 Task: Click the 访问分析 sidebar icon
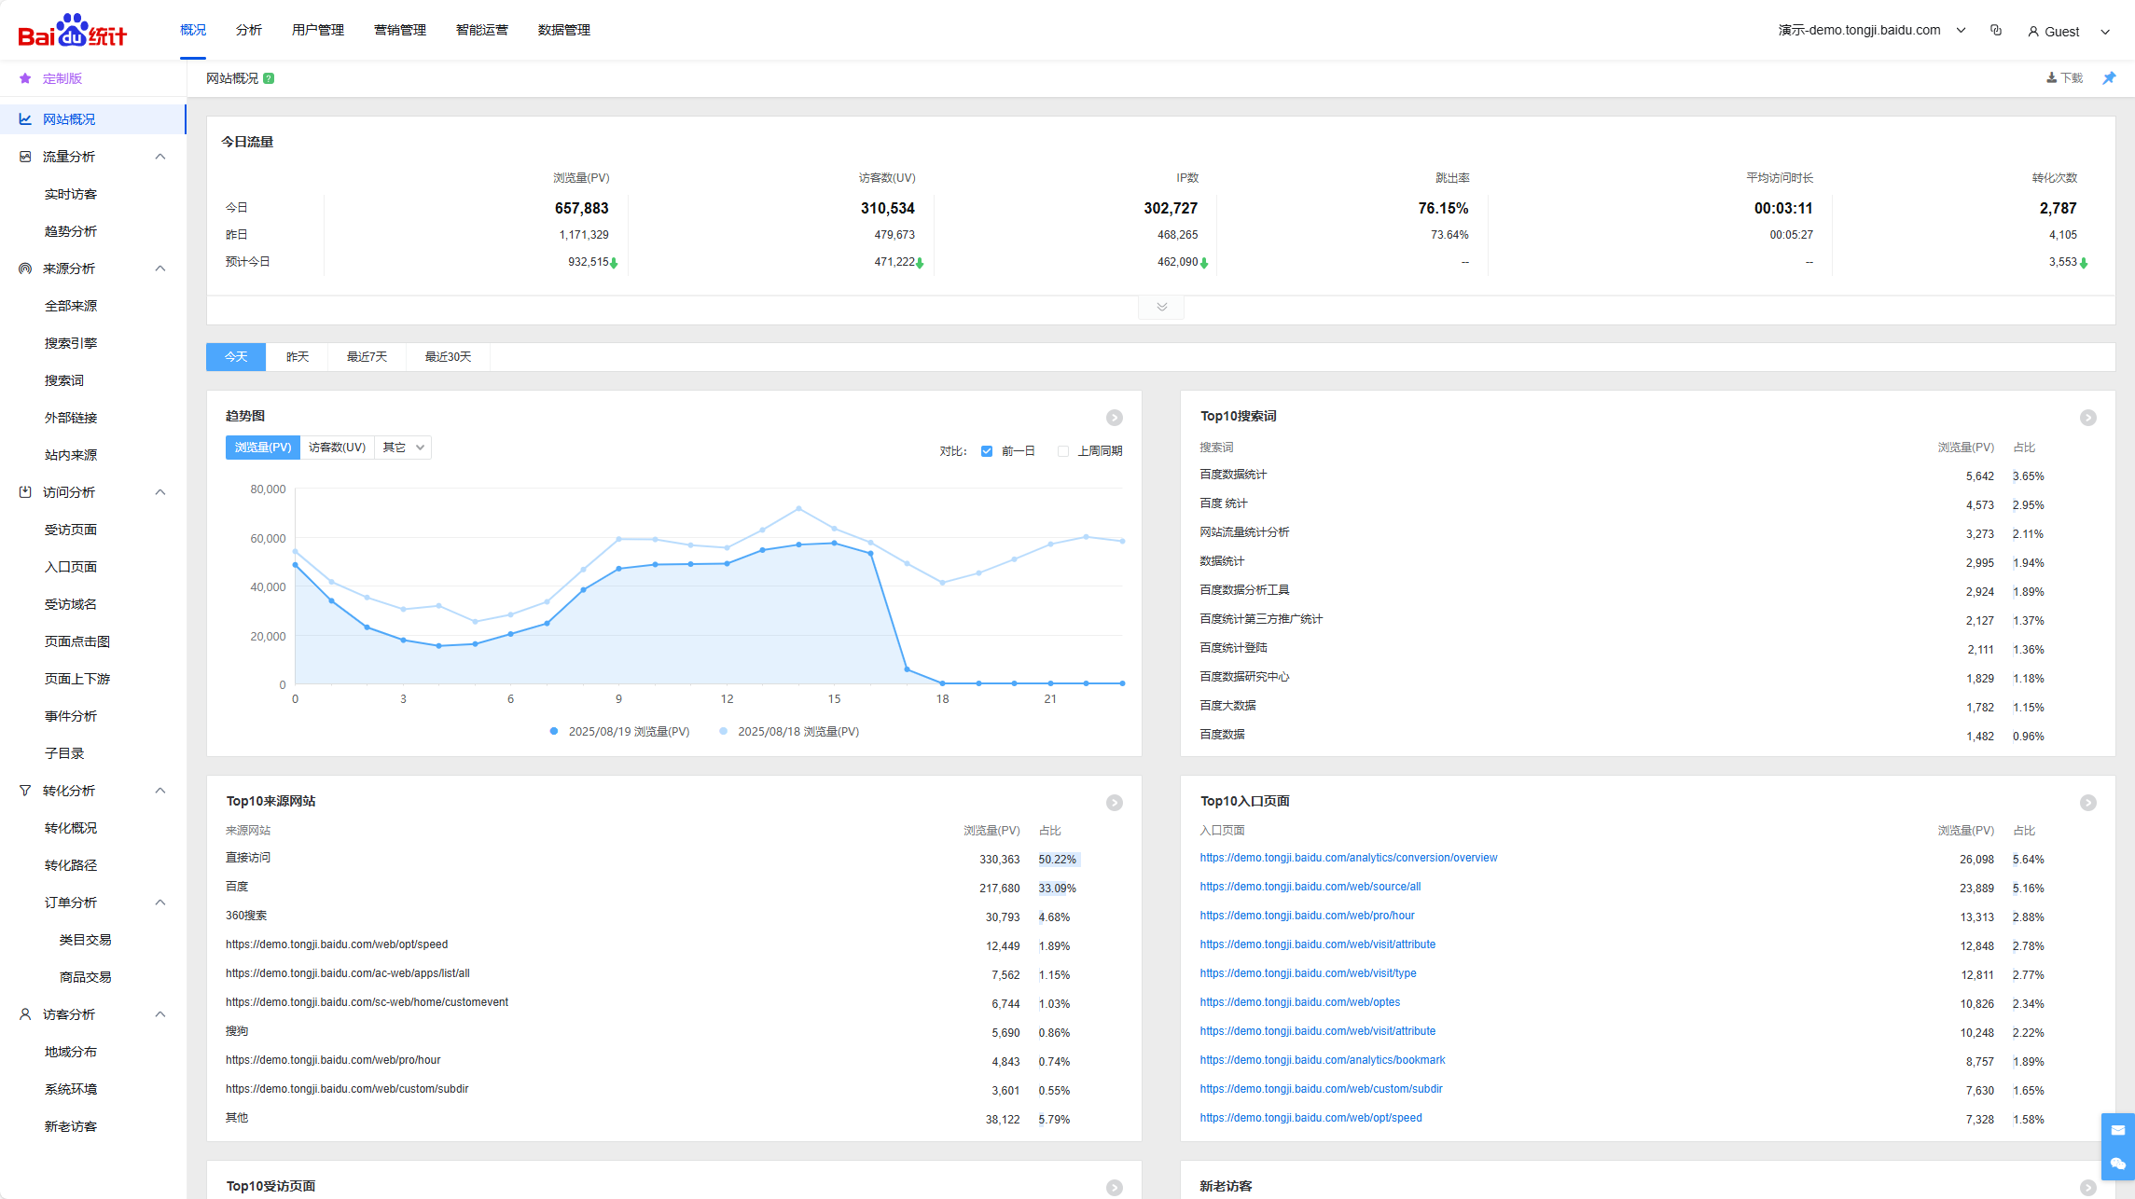coord(25,492)
